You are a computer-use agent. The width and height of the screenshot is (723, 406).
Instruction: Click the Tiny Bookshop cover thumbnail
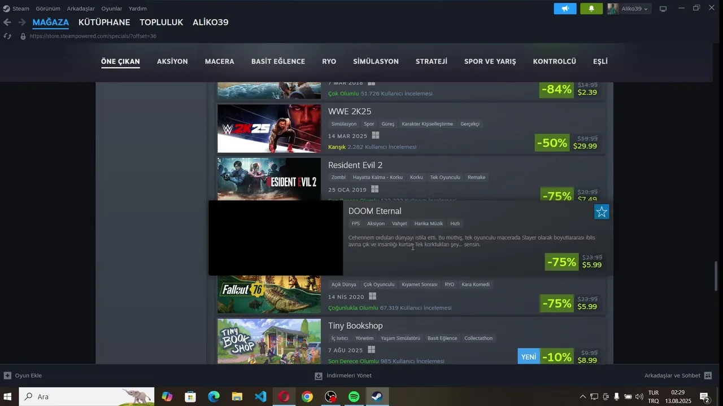point(269,341)
